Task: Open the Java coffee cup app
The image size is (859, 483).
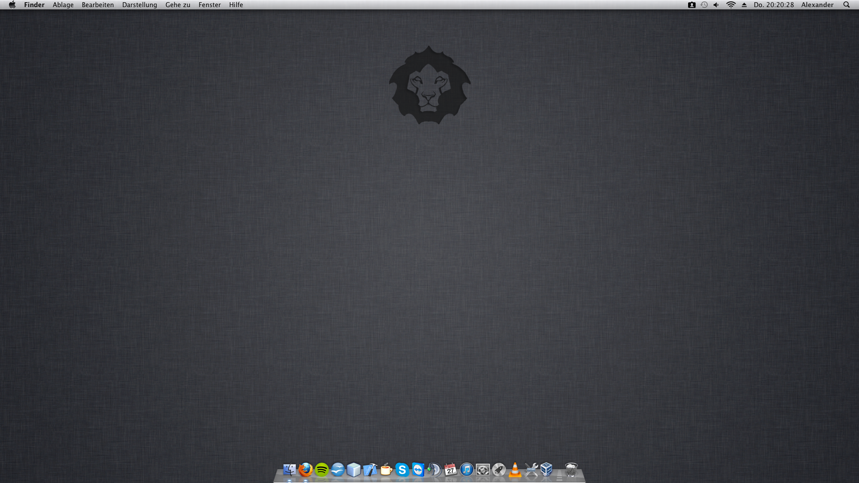Action: pos(386,470)
